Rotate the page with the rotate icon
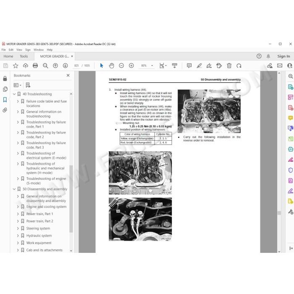The width and height of the screenshot is (294, 294). pyautogui.click(x=239, y=66)
